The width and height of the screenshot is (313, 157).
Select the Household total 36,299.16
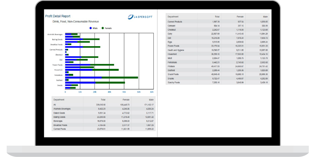(215, 54)
